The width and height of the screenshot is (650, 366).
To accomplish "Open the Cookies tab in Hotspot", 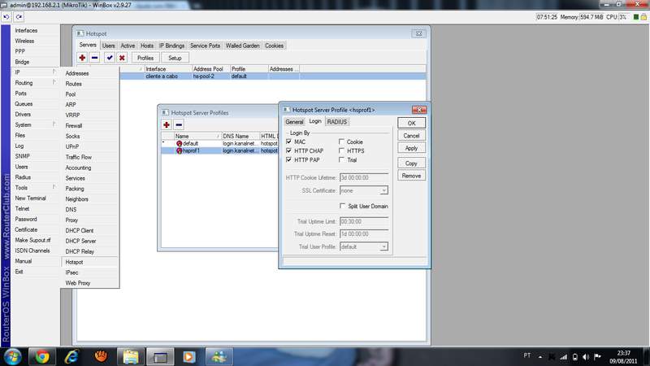I will [x=274, y=46].
